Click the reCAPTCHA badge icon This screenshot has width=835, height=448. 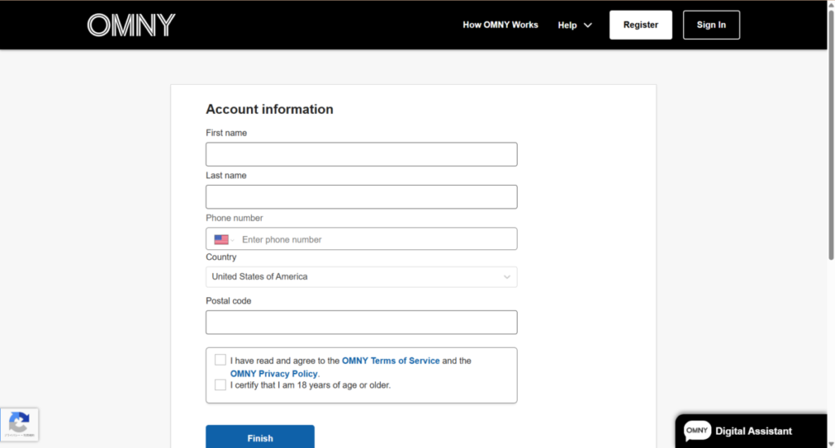[x=19, y=424]
